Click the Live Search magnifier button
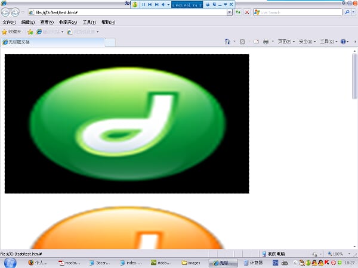 pos(347,12)
